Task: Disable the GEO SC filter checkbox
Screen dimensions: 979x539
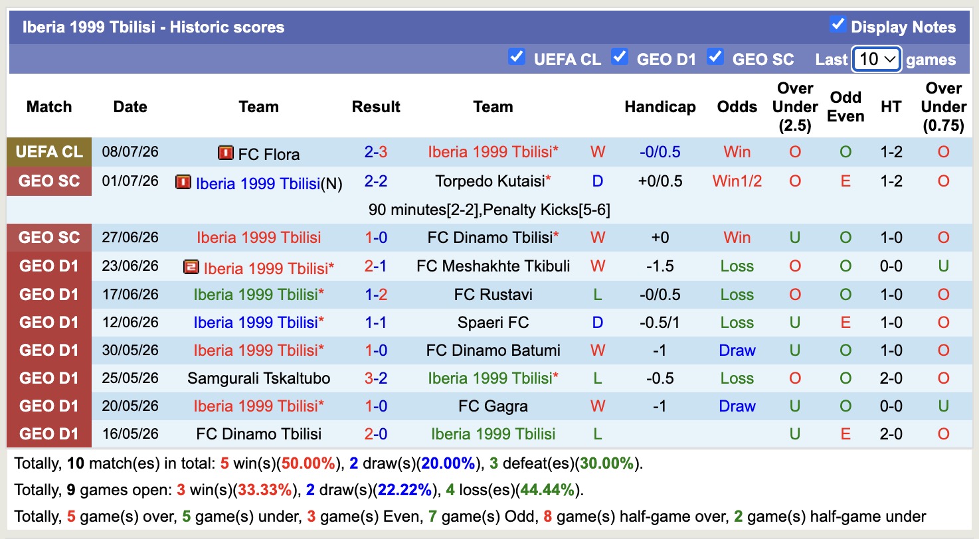Action: point(715,57)
